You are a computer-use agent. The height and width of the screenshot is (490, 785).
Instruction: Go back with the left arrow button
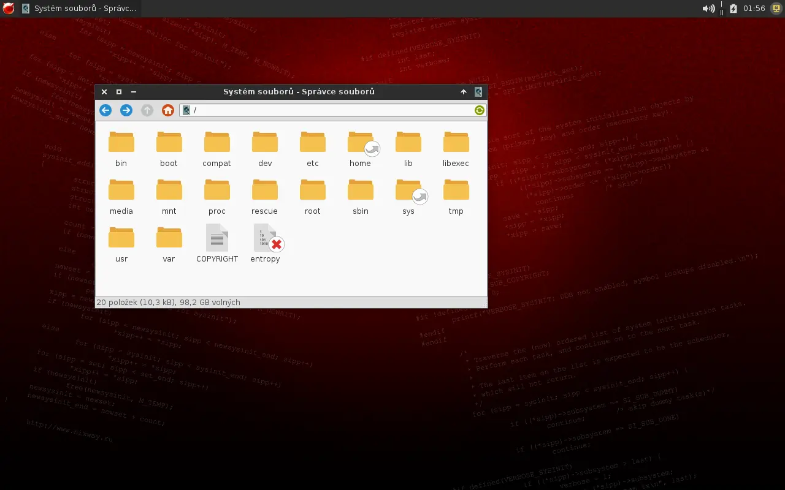click(105, 110)
